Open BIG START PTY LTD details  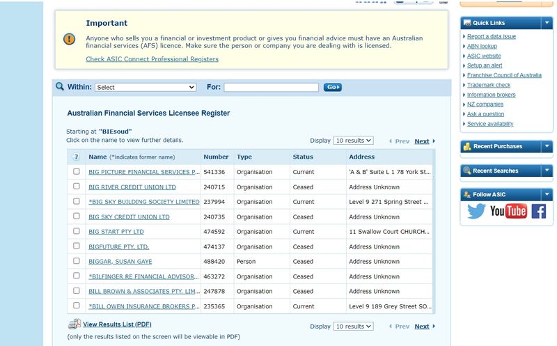click(x=116, y=232)
